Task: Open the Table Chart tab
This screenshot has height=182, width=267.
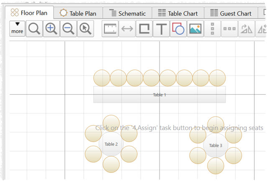Action: (x=178, y=13)
